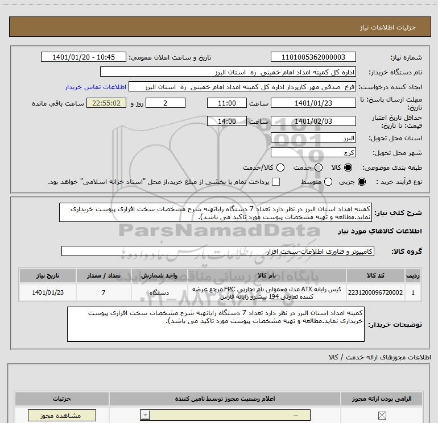
Task: Click the تعداد / مقدار column header
Action: click(x=104, y=275)
